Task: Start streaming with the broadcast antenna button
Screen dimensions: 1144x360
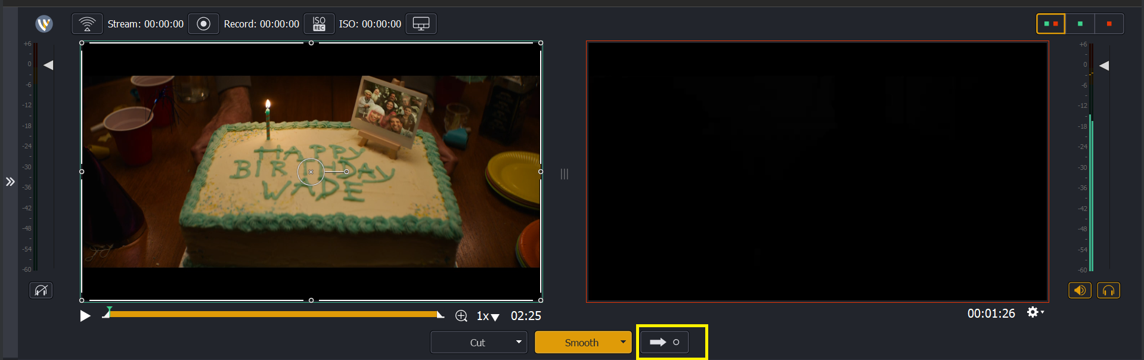Action: (x=87, y=24)
